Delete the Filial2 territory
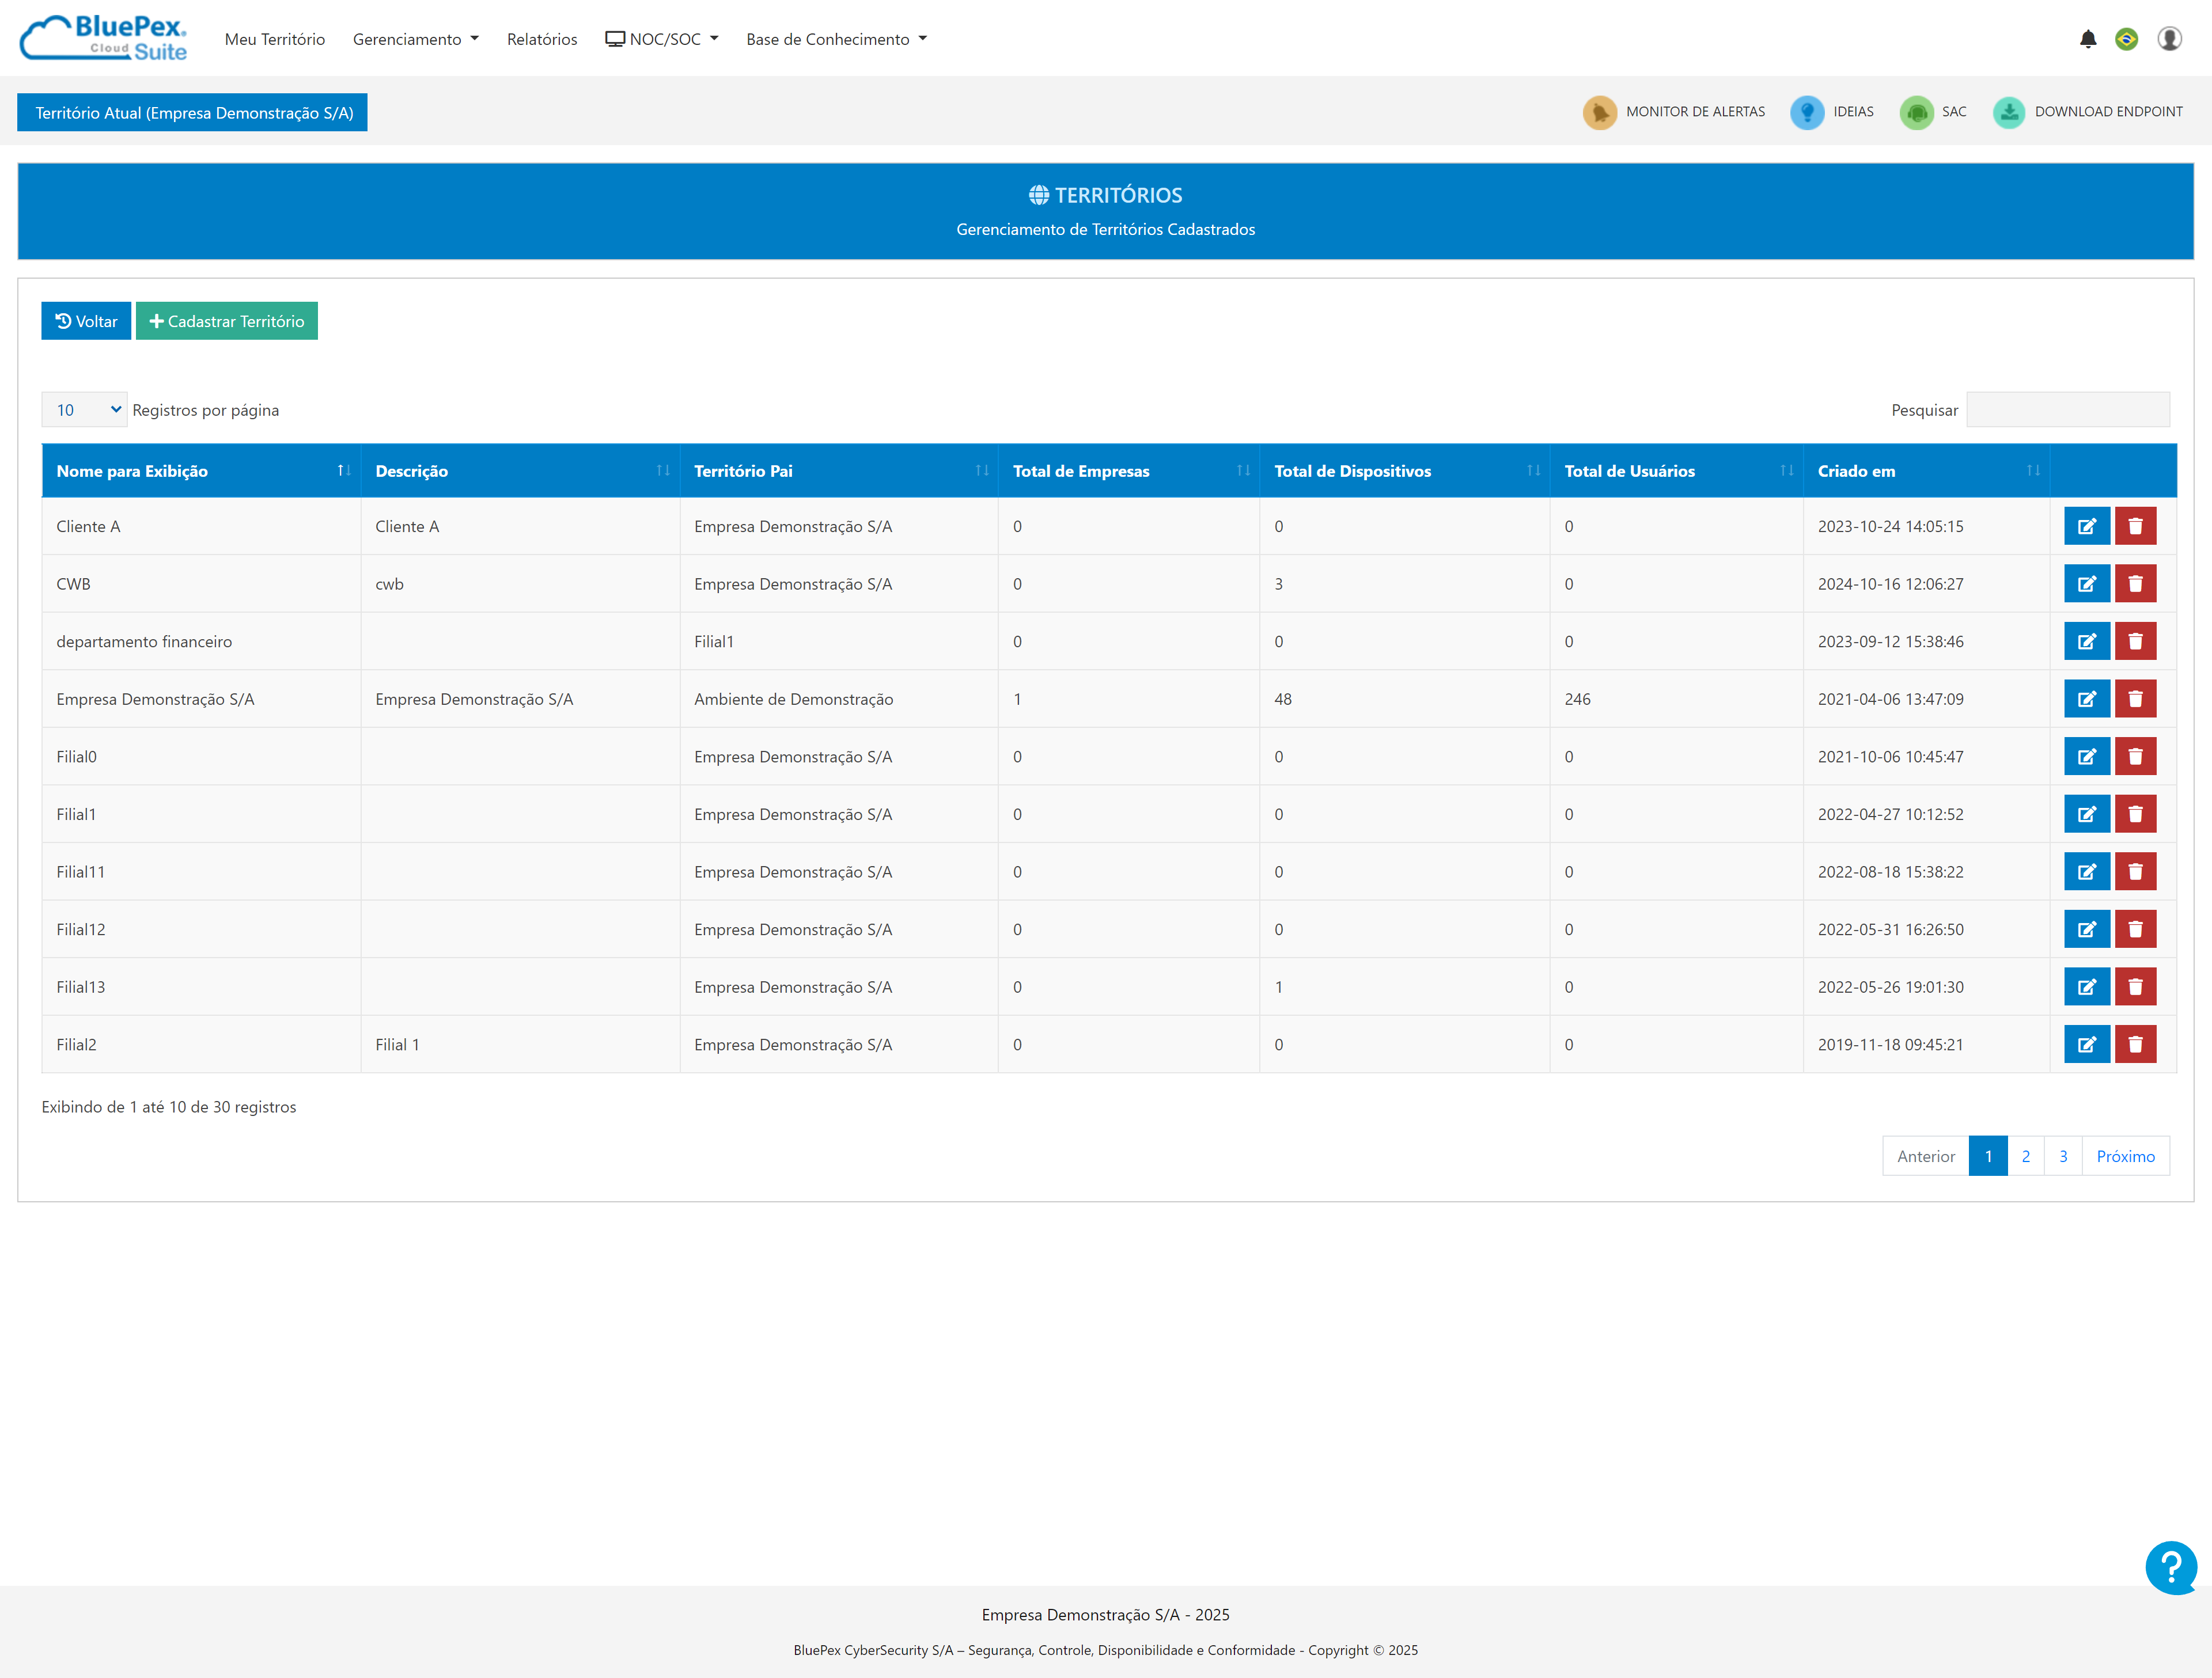The image size is (2212, 1678). tap(2135, 1045)
